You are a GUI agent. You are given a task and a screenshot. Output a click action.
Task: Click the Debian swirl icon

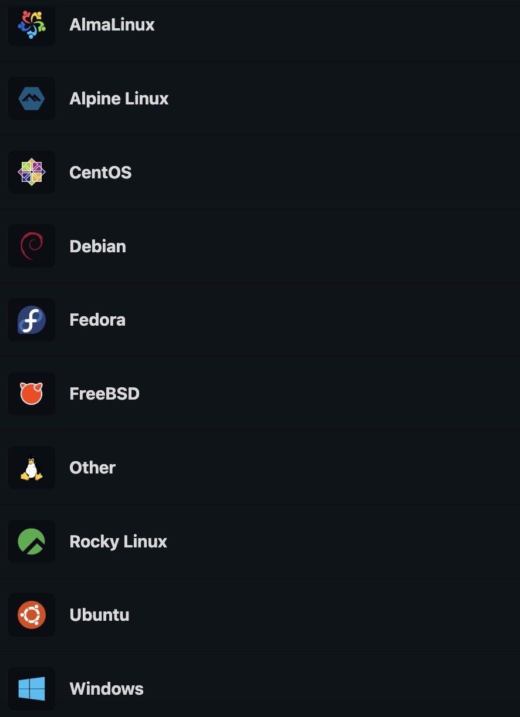tap(32, 246)
